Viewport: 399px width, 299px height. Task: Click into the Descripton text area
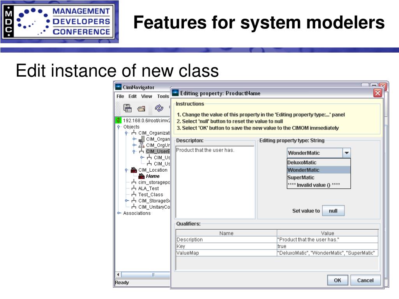(x=215, y=182)
